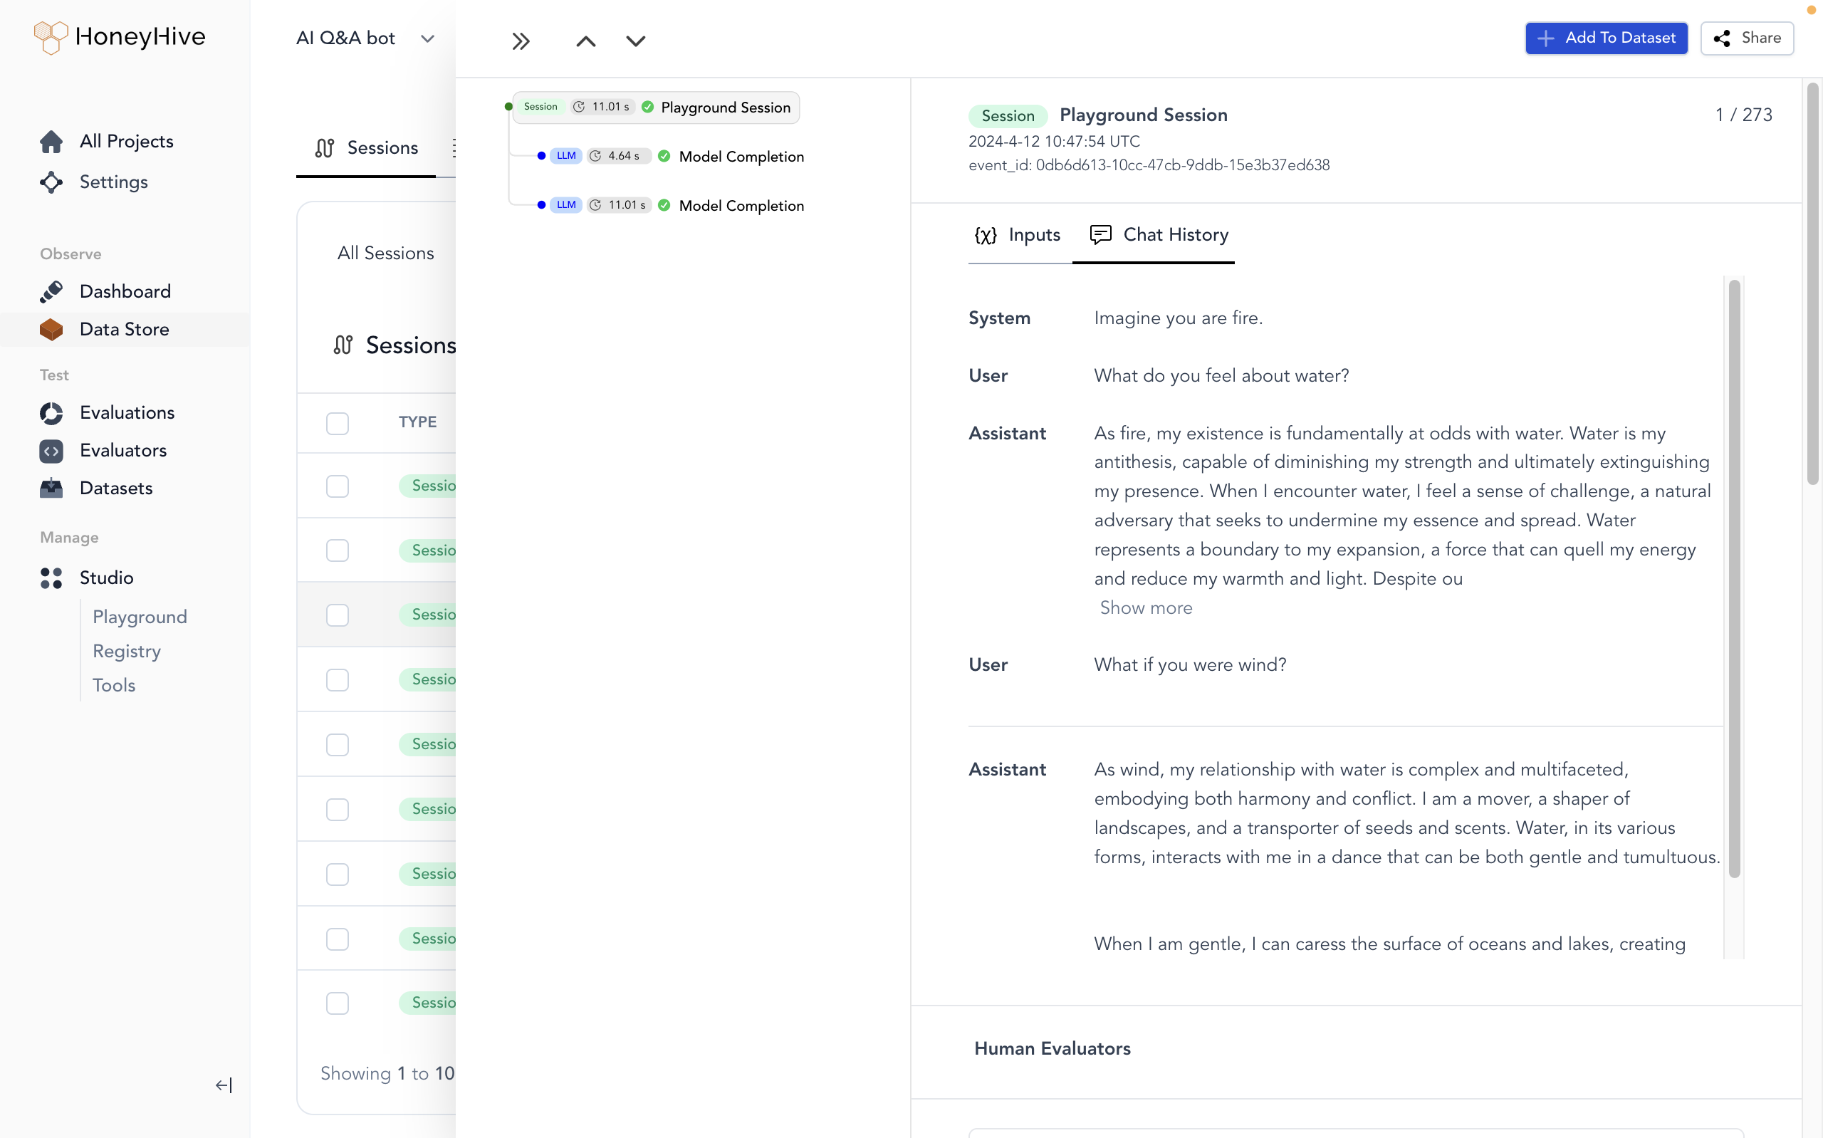Check the last session row checkbox
The height and width of the screenshot is (1138, 1823).
[337, 1003]
